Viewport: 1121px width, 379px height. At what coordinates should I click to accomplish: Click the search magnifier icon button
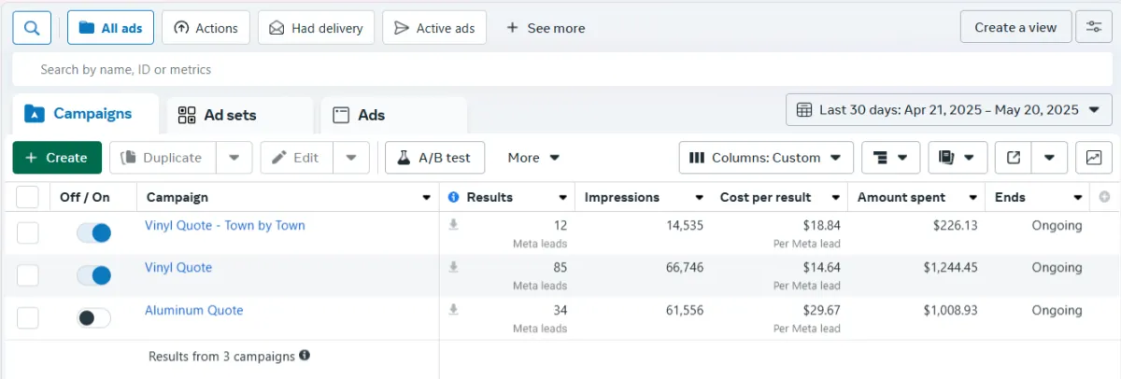tap(32, 28)
